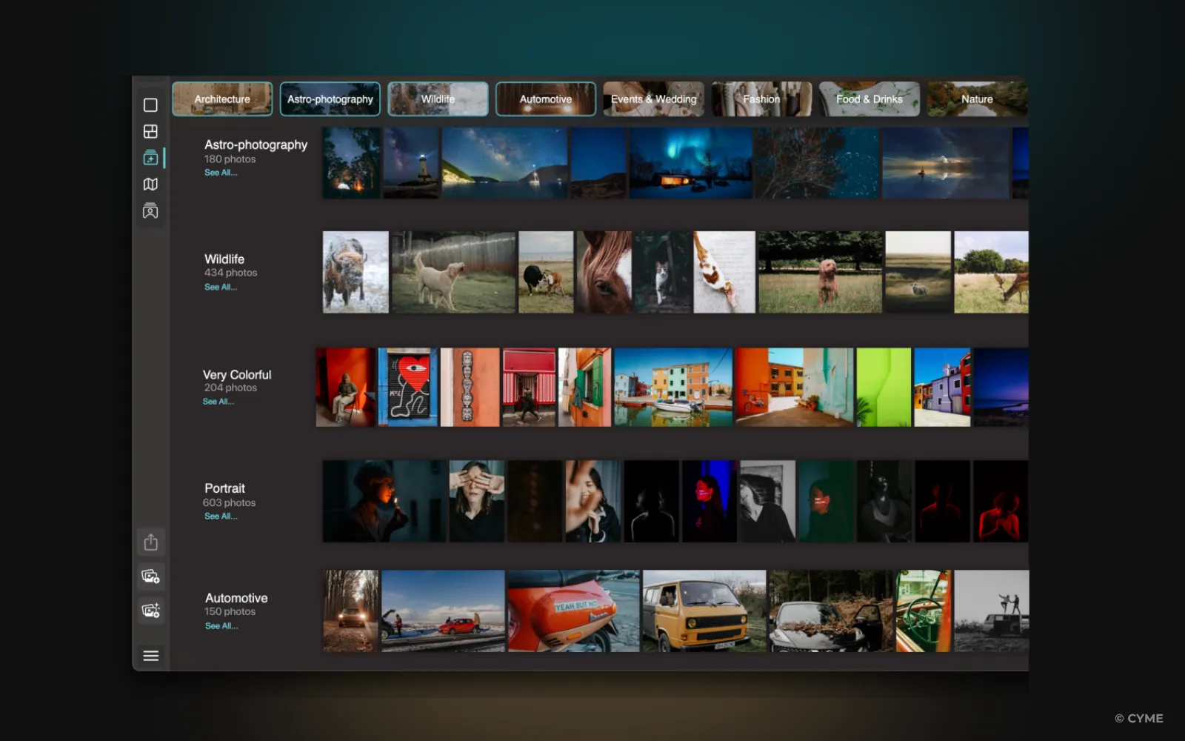Open the black-and-white woman portrait
This screenshot has width=1185, height=741.
[x=767, y=501]
